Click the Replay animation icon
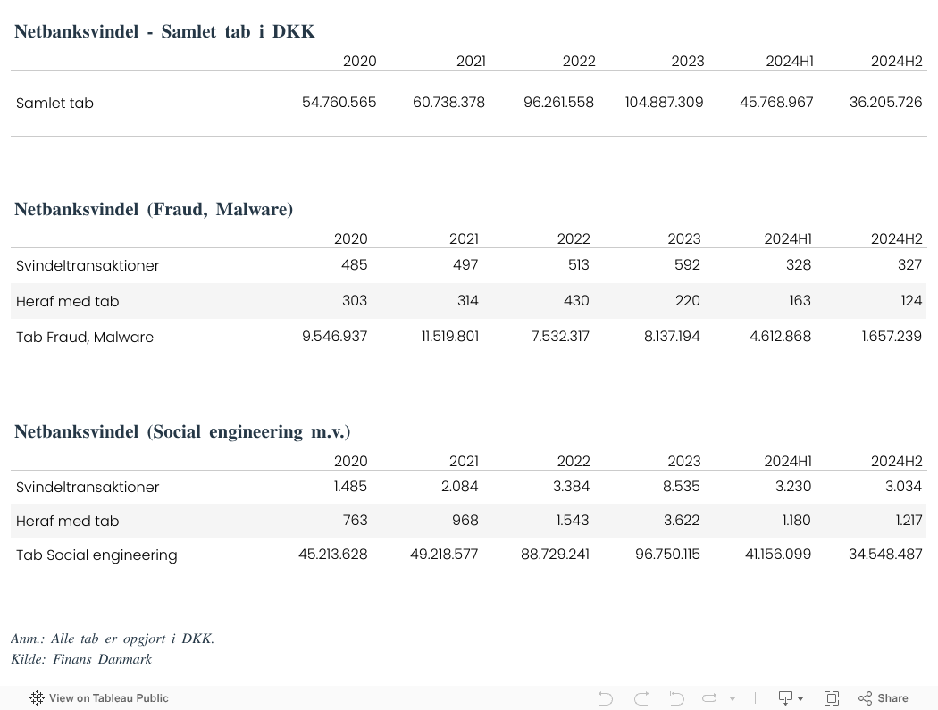The height and width of the screenshot is (710, 938). (710, 698)
